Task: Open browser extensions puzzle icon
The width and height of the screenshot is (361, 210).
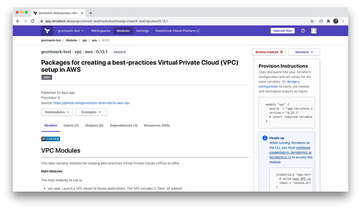Action: click(328, 21)
